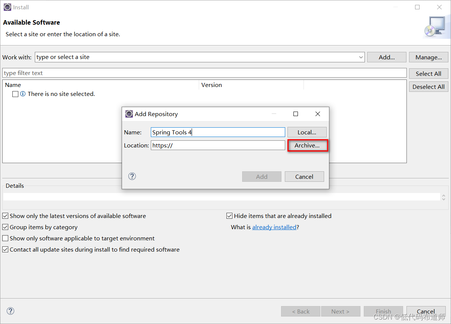The image size is (451, 324).
Task: Click the Name field containing Spring Tools 4
Action: pos(218,132)
